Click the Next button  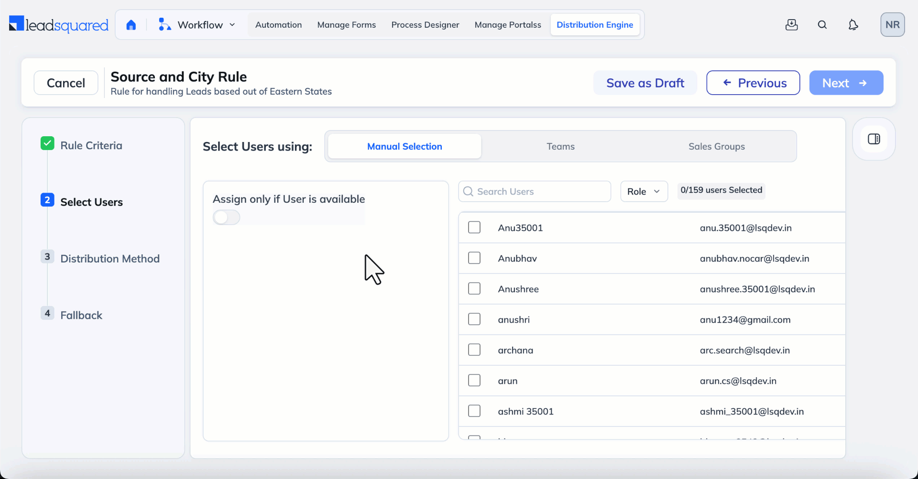[x=846, y=82]
